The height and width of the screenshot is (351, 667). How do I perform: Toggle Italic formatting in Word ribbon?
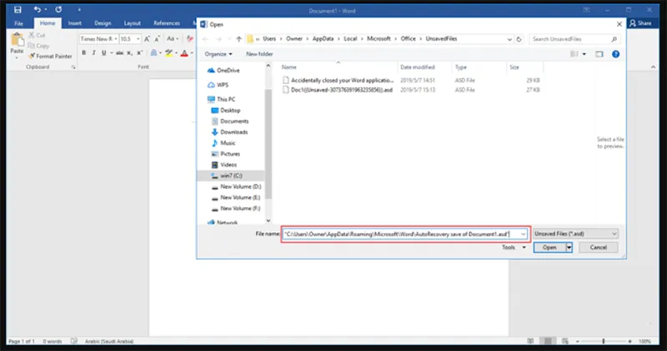[x=93, y=53]
